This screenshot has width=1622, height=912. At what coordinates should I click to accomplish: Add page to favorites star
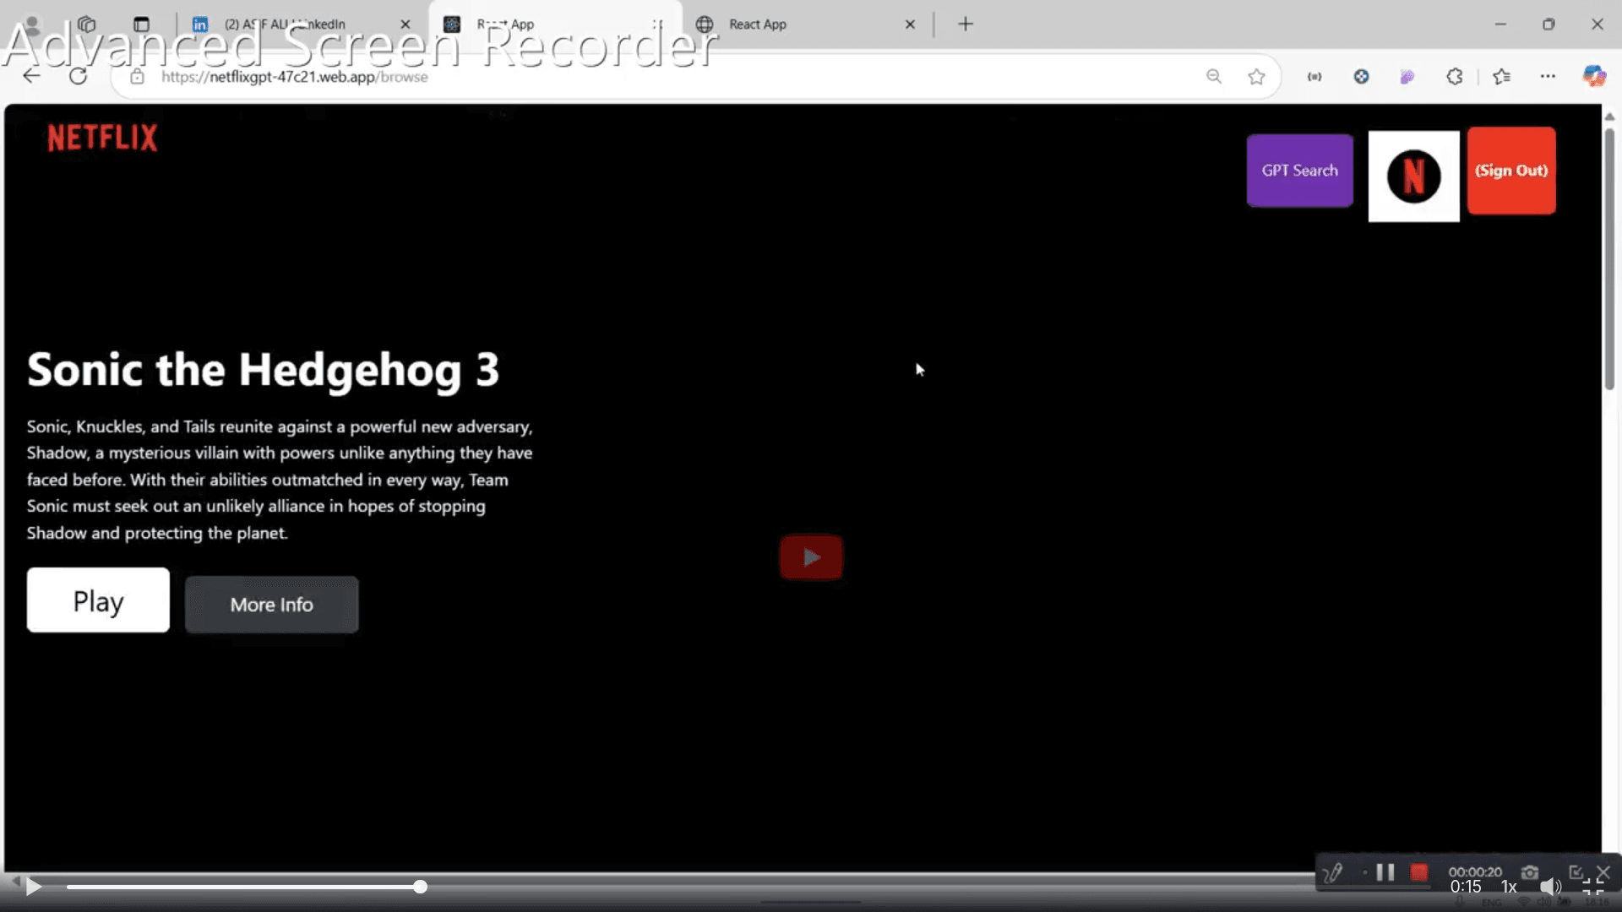click(1256, 77)
